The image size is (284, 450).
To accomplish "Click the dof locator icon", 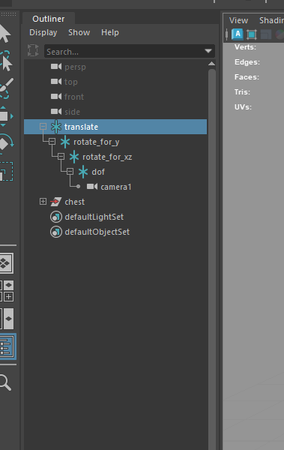I will click(x=83, y=172).
